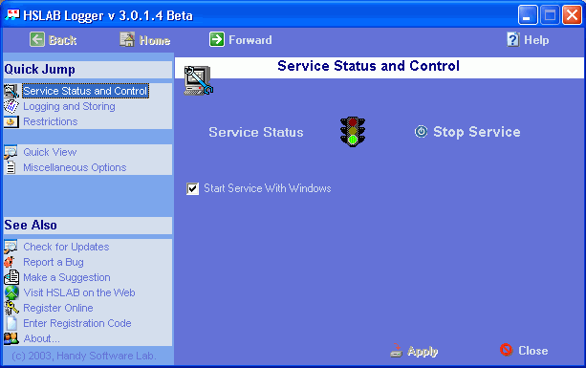Open Miscellaneous Options page
This screenshot has height=368, width=586.
click(x=75, y=167)
